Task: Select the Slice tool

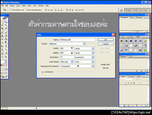Action: (x=6, y=28)
